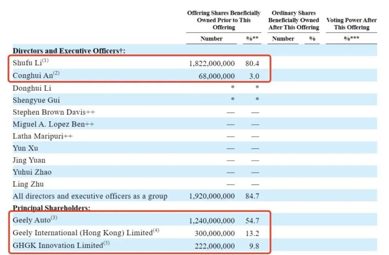
Task: Select the "Principal Shareholders:" heading
Action: point(51,208)
